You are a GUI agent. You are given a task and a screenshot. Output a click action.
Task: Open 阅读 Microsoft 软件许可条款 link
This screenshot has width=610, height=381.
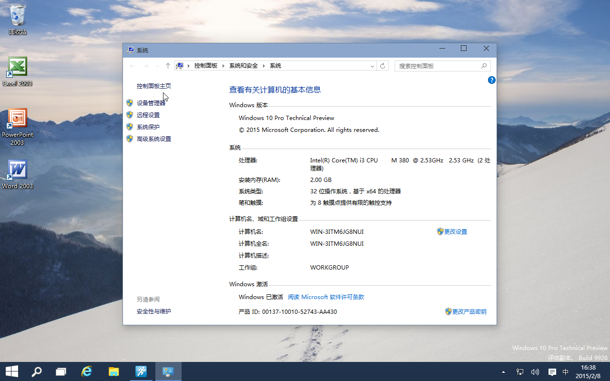click(x=326, y=297)
